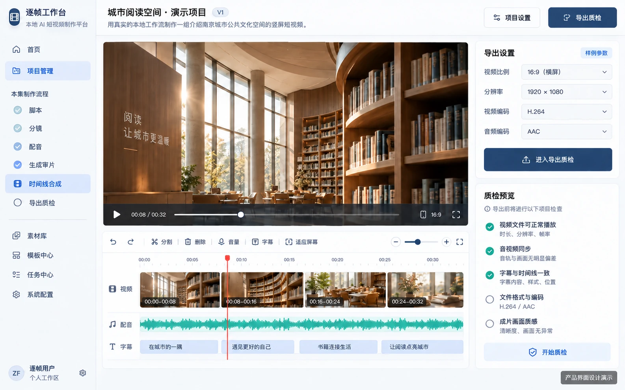625x390 pixels.
Task: Open the 音频编码 AAC dropdown
Action: (567, 132)
